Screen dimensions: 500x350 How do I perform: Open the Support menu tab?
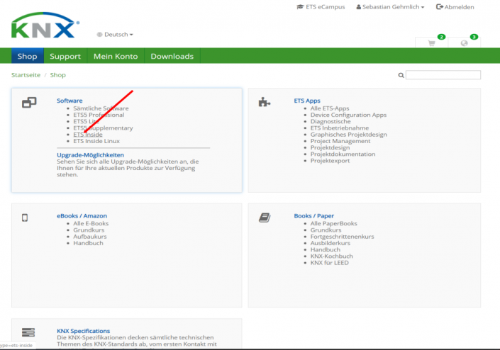click(65, 56)
